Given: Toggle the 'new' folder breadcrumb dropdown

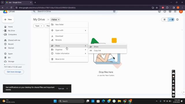Looking at the screenshot, I should coord(55,20).
